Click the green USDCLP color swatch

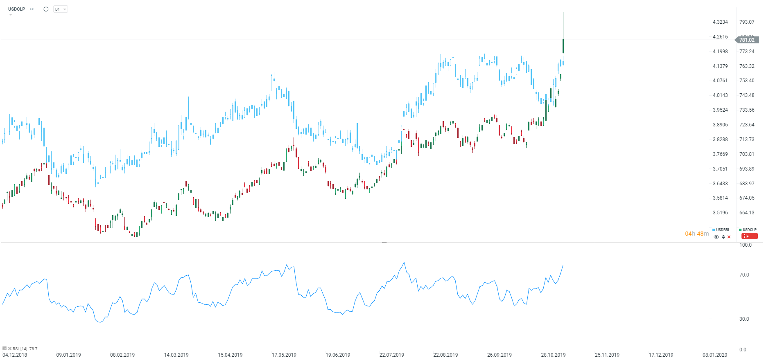click(740, 230)
